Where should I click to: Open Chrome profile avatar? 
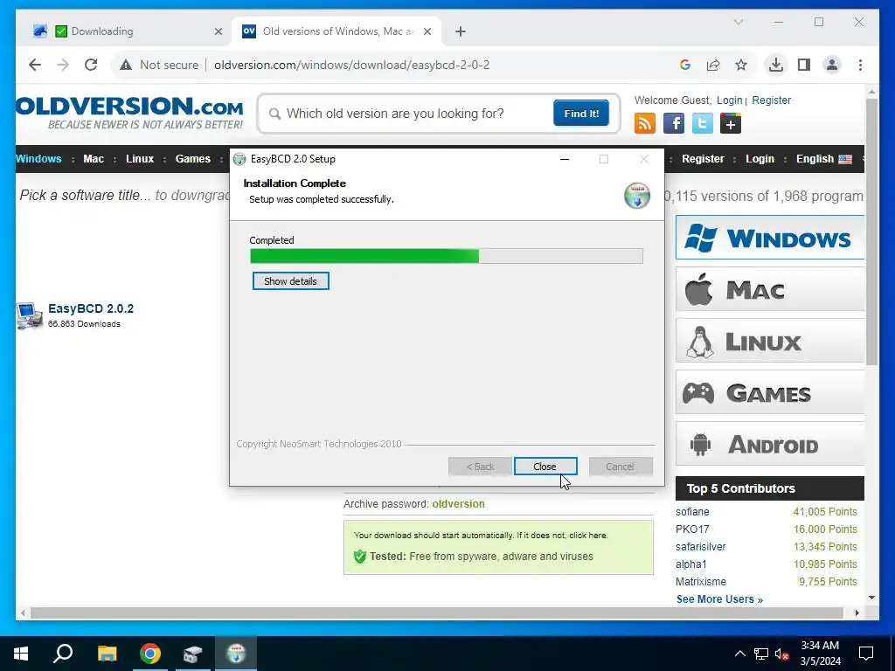(832, 65)
